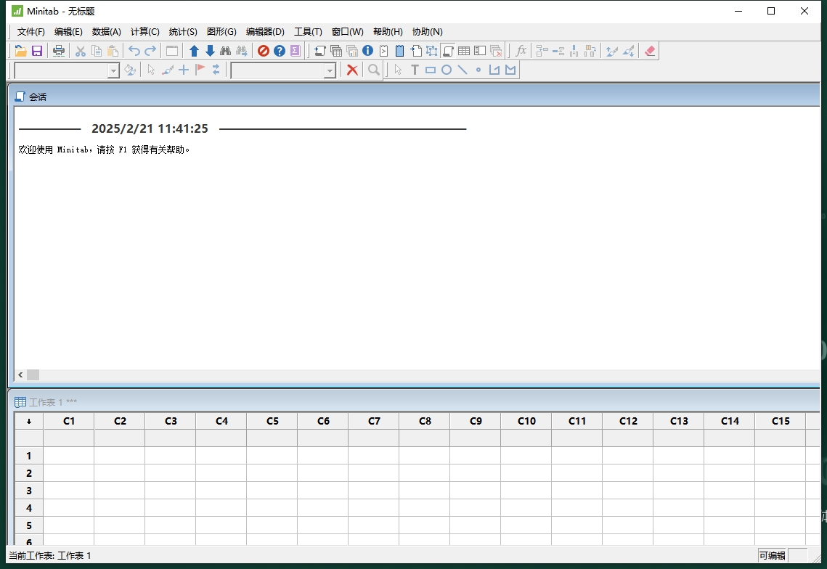Select the Ellipse drawing tool

(x=447, y=70)
